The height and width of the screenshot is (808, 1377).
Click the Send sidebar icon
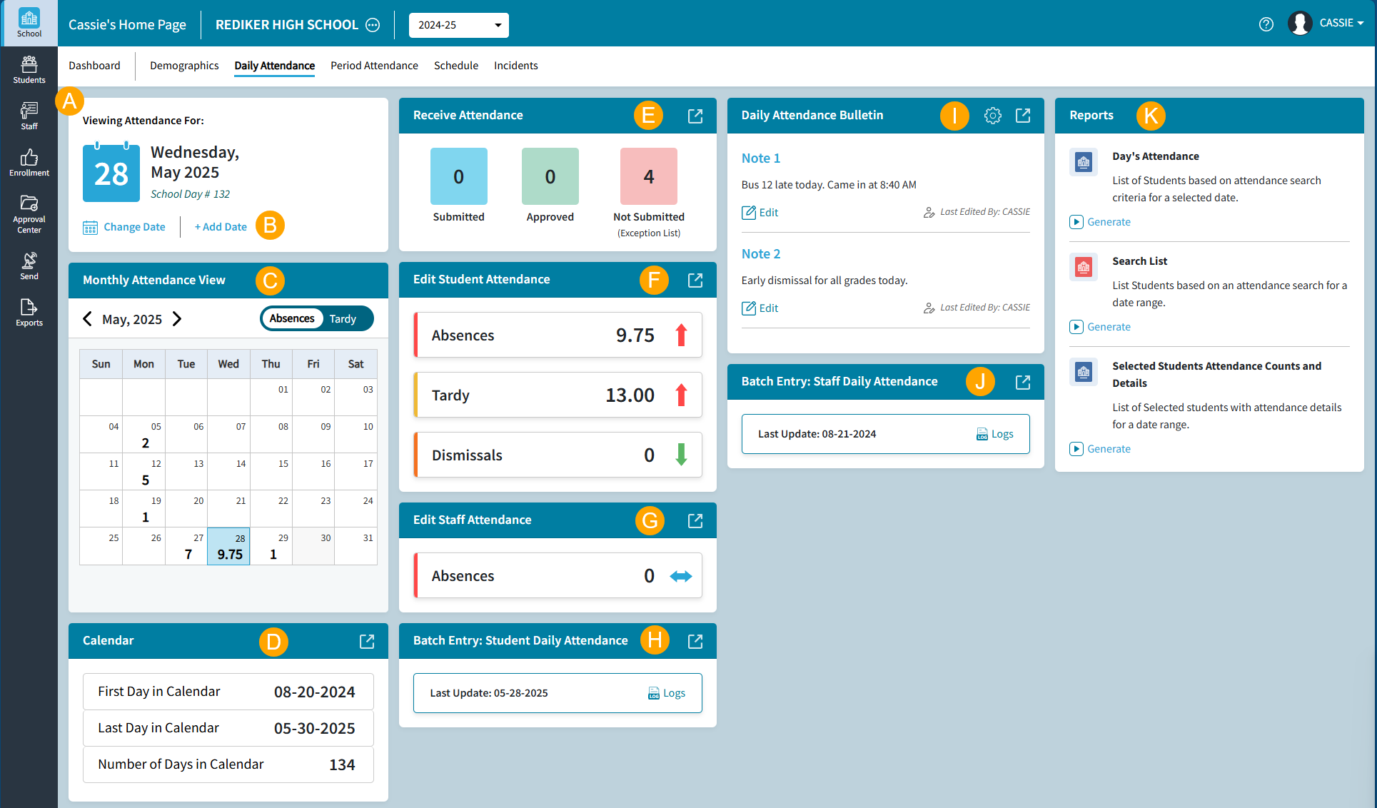point(29,266)
